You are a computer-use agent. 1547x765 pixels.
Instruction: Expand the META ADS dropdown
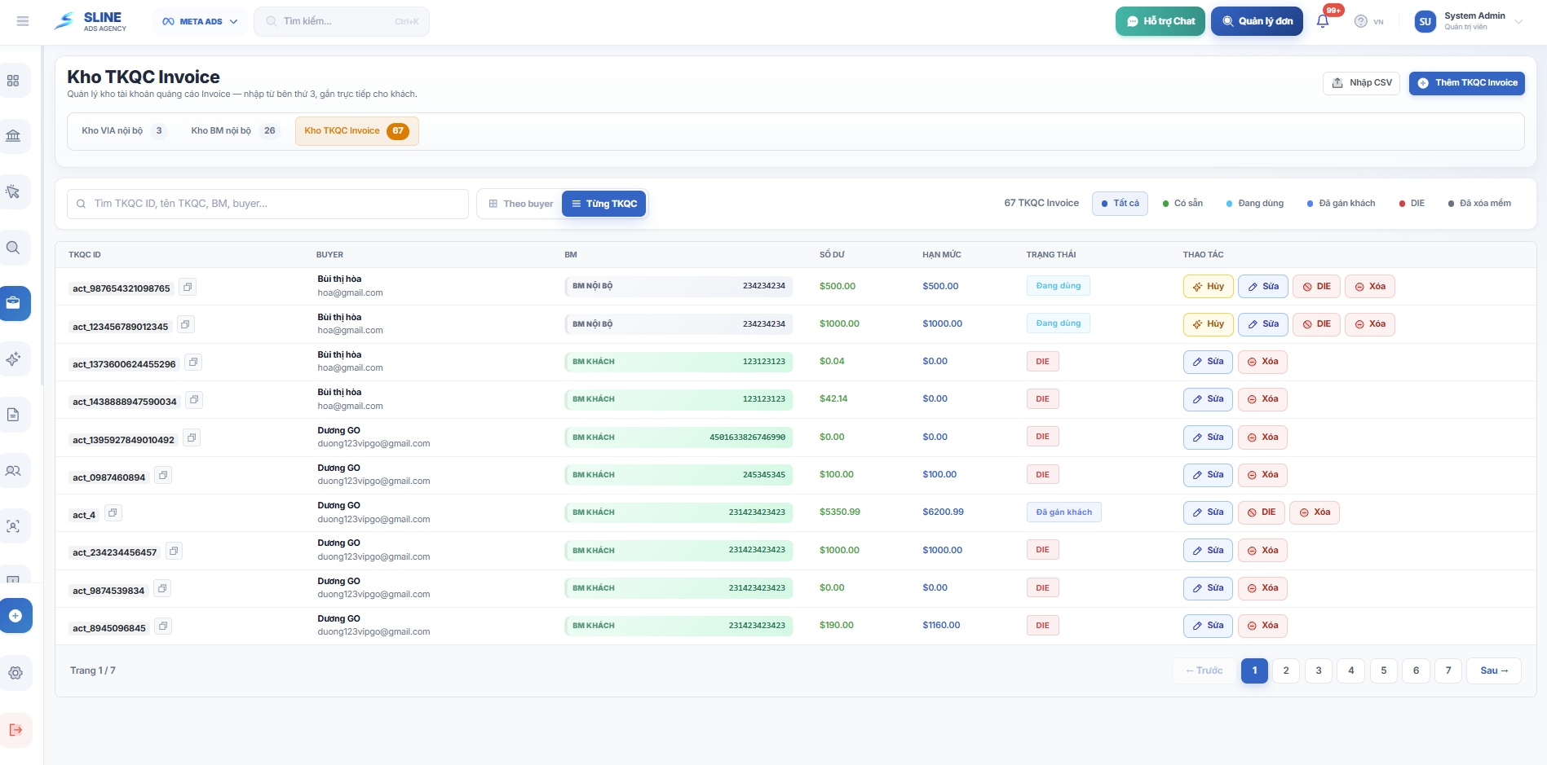[x=200, y=21]
